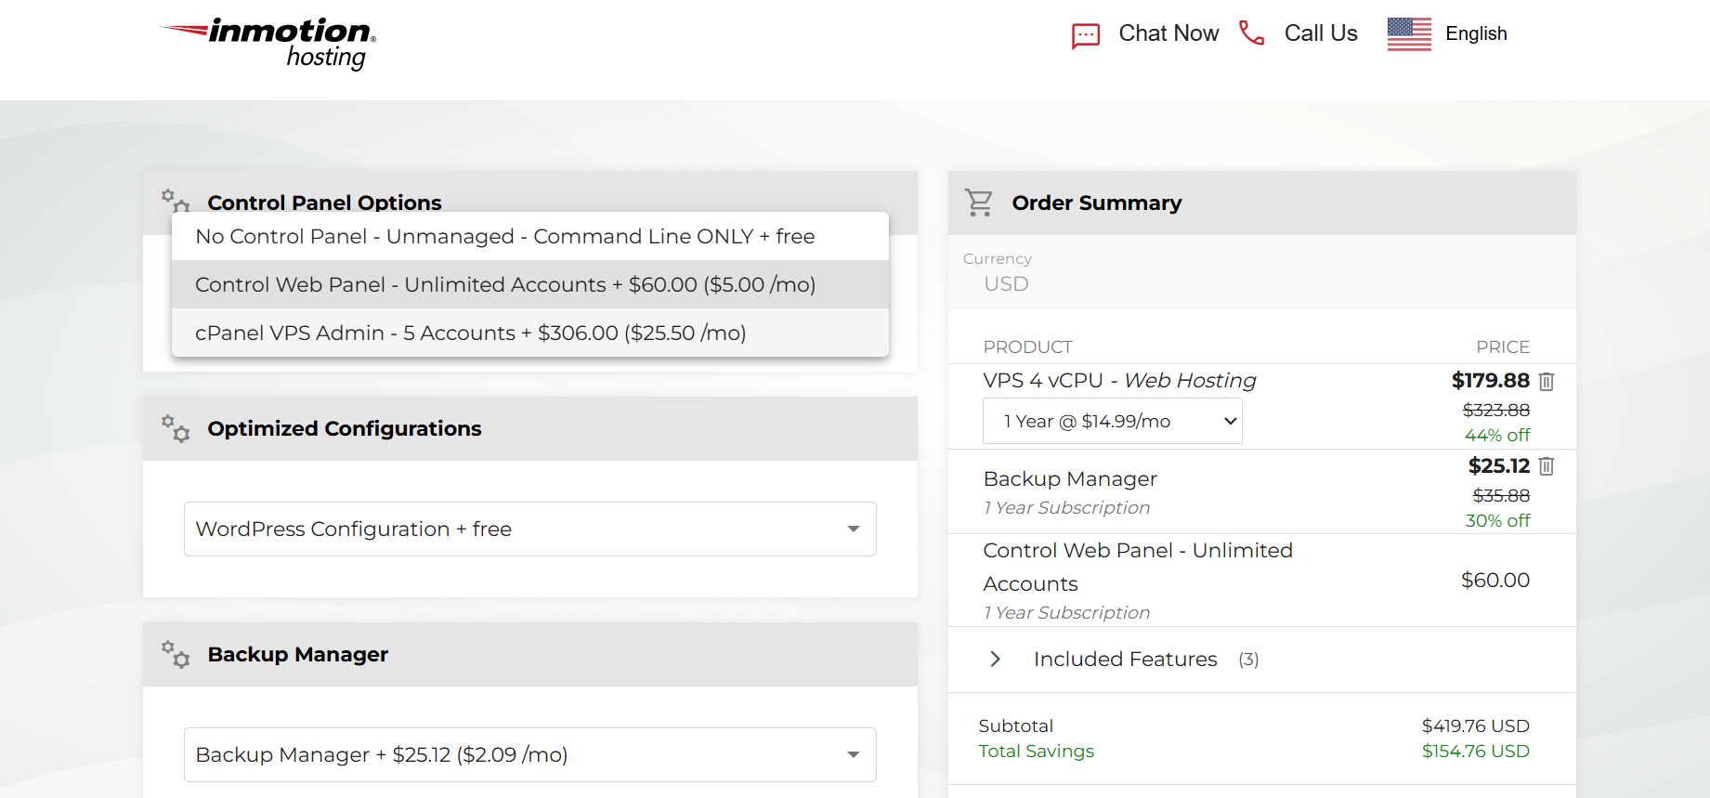Click the $179.88 price
This screenshot has width=1710, height=798.
pos(1491,380)
